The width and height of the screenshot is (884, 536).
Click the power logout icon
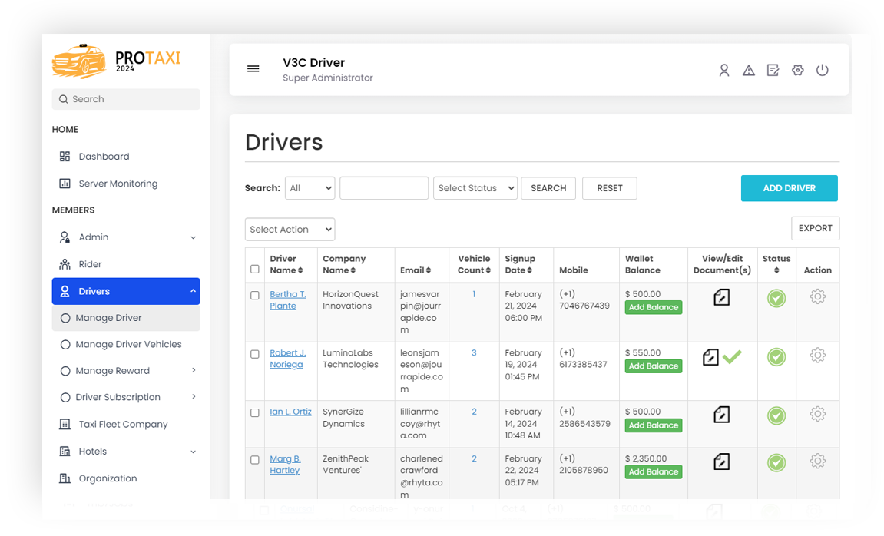pyautogui.click(x=822, y=70)
